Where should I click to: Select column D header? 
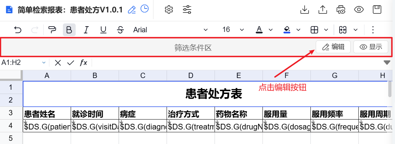click(x=191, y=75)
